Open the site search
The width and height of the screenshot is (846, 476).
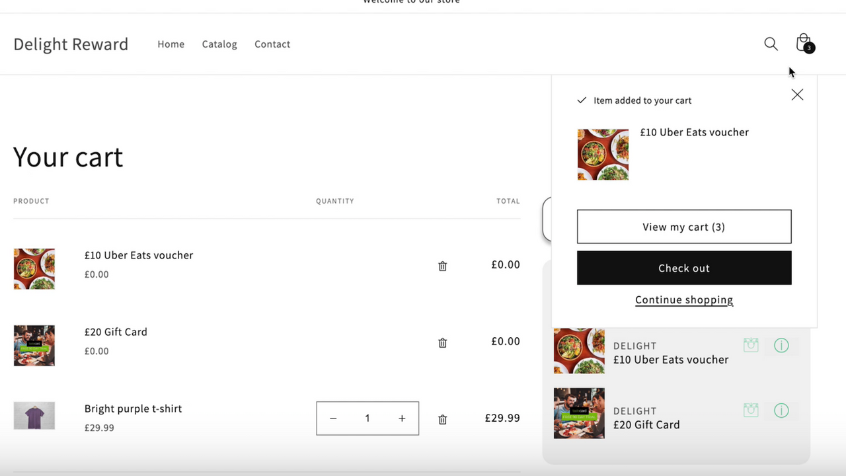pos(771,44)
